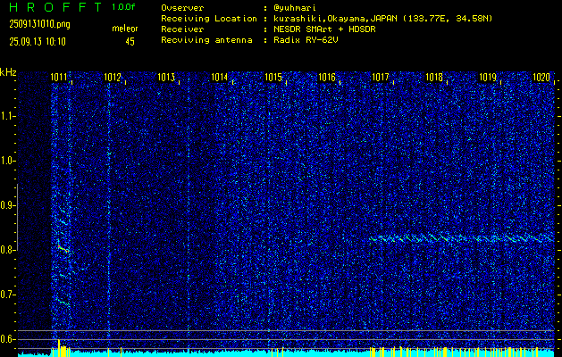Click the 1013 time marker

[x=166, y=78]
